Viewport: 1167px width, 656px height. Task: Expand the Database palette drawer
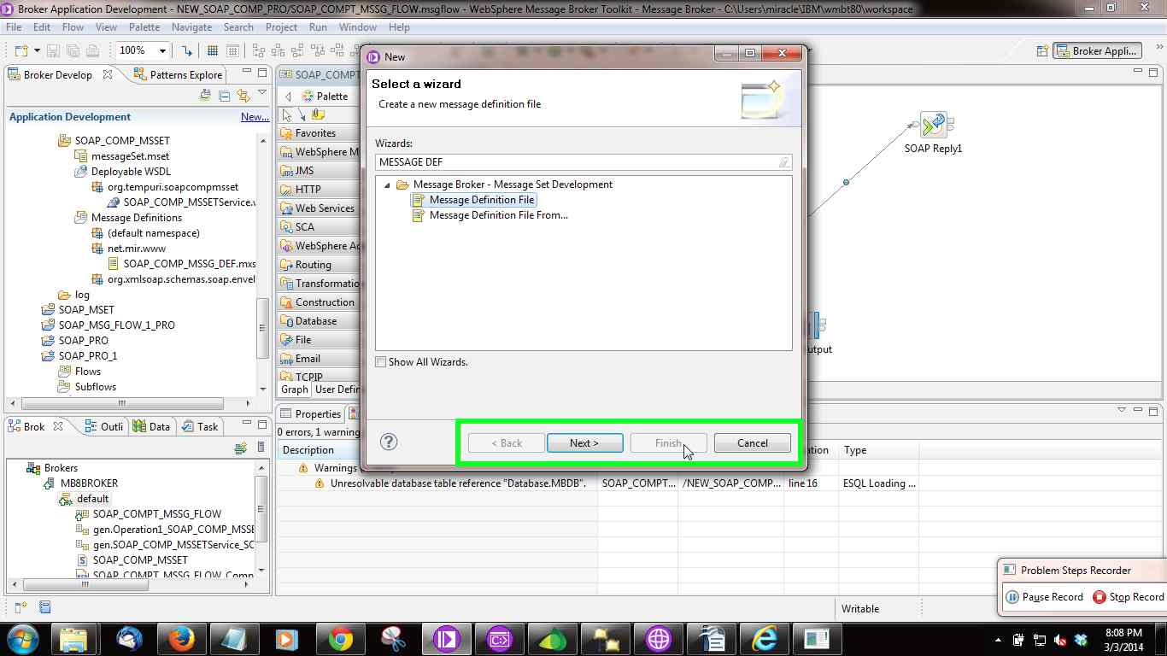(319, 321)
